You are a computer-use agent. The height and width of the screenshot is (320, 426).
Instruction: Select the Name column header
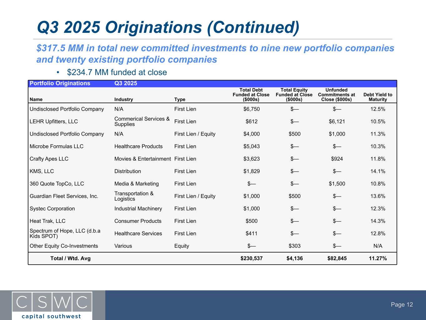36,99
